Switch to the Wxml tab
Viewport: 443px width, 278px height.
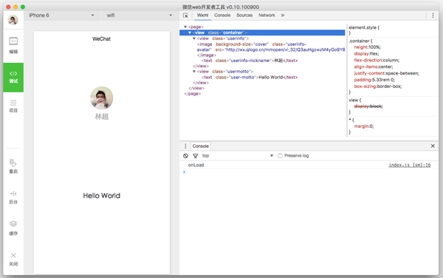202,16
